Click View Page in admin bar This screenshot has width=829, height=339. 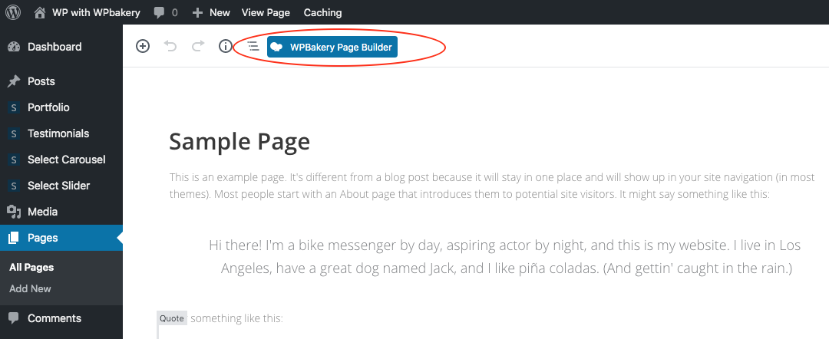(x=266, y=12)
